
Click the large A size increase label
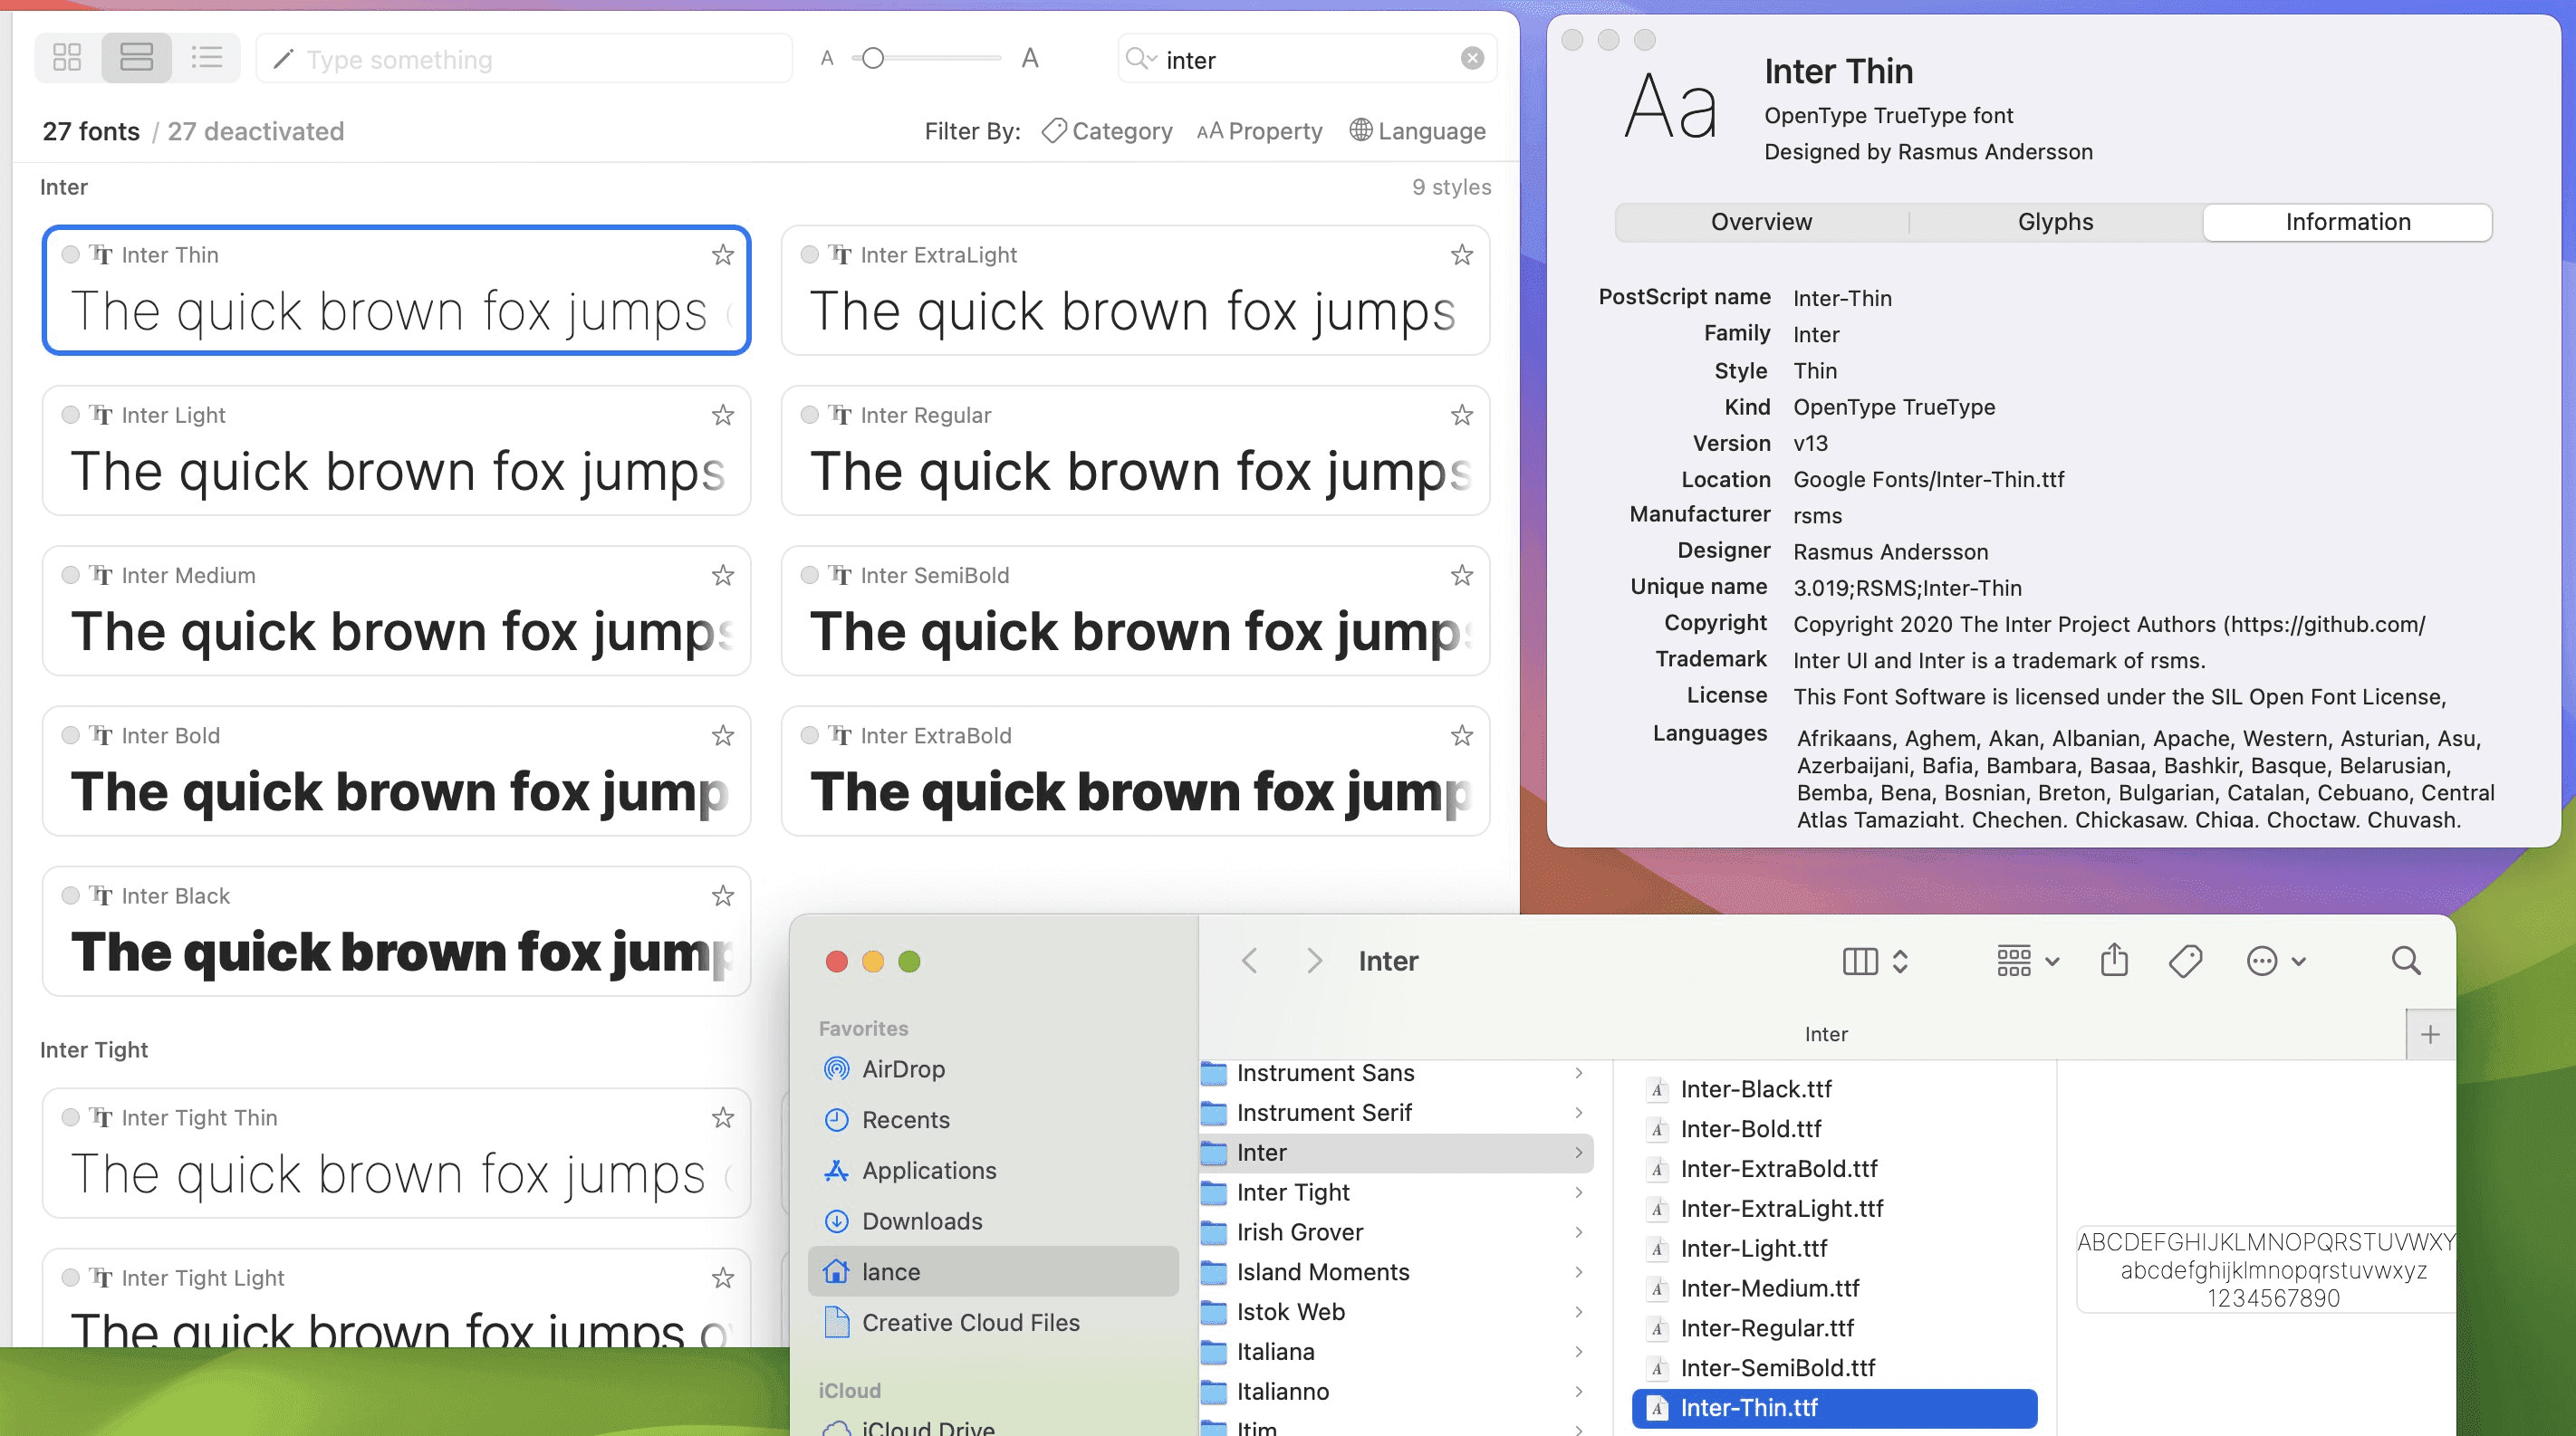pos(1030,59)
